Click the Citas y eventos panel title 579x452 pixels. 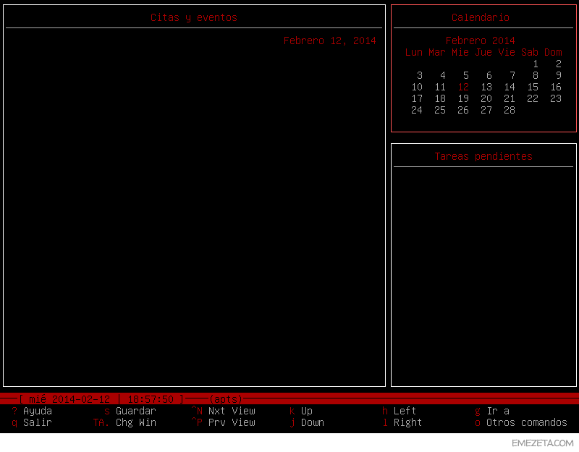[194, 17]
